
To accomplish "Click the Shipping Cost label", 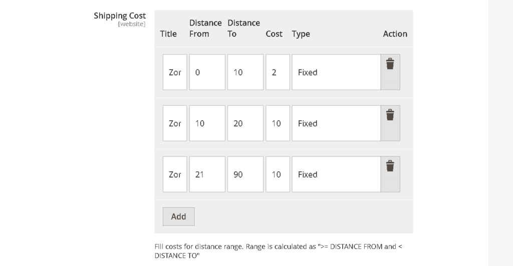I will click(x=120, y=16).
